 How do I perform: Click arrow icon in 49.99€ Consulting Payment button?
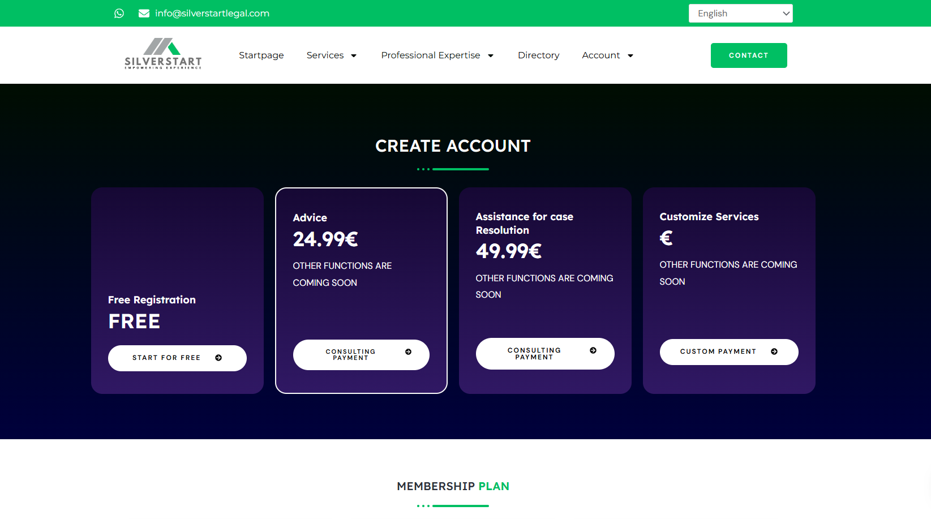pyautogui.click(x=593, y=350)
